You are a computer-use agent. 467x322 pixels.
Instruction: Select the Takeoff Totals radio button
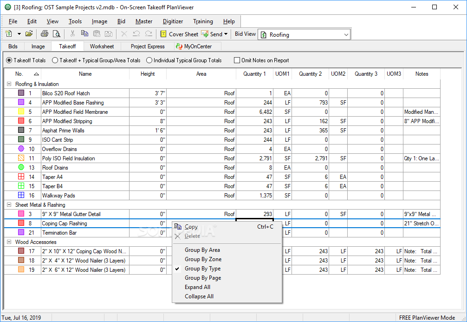click(9, 60)
